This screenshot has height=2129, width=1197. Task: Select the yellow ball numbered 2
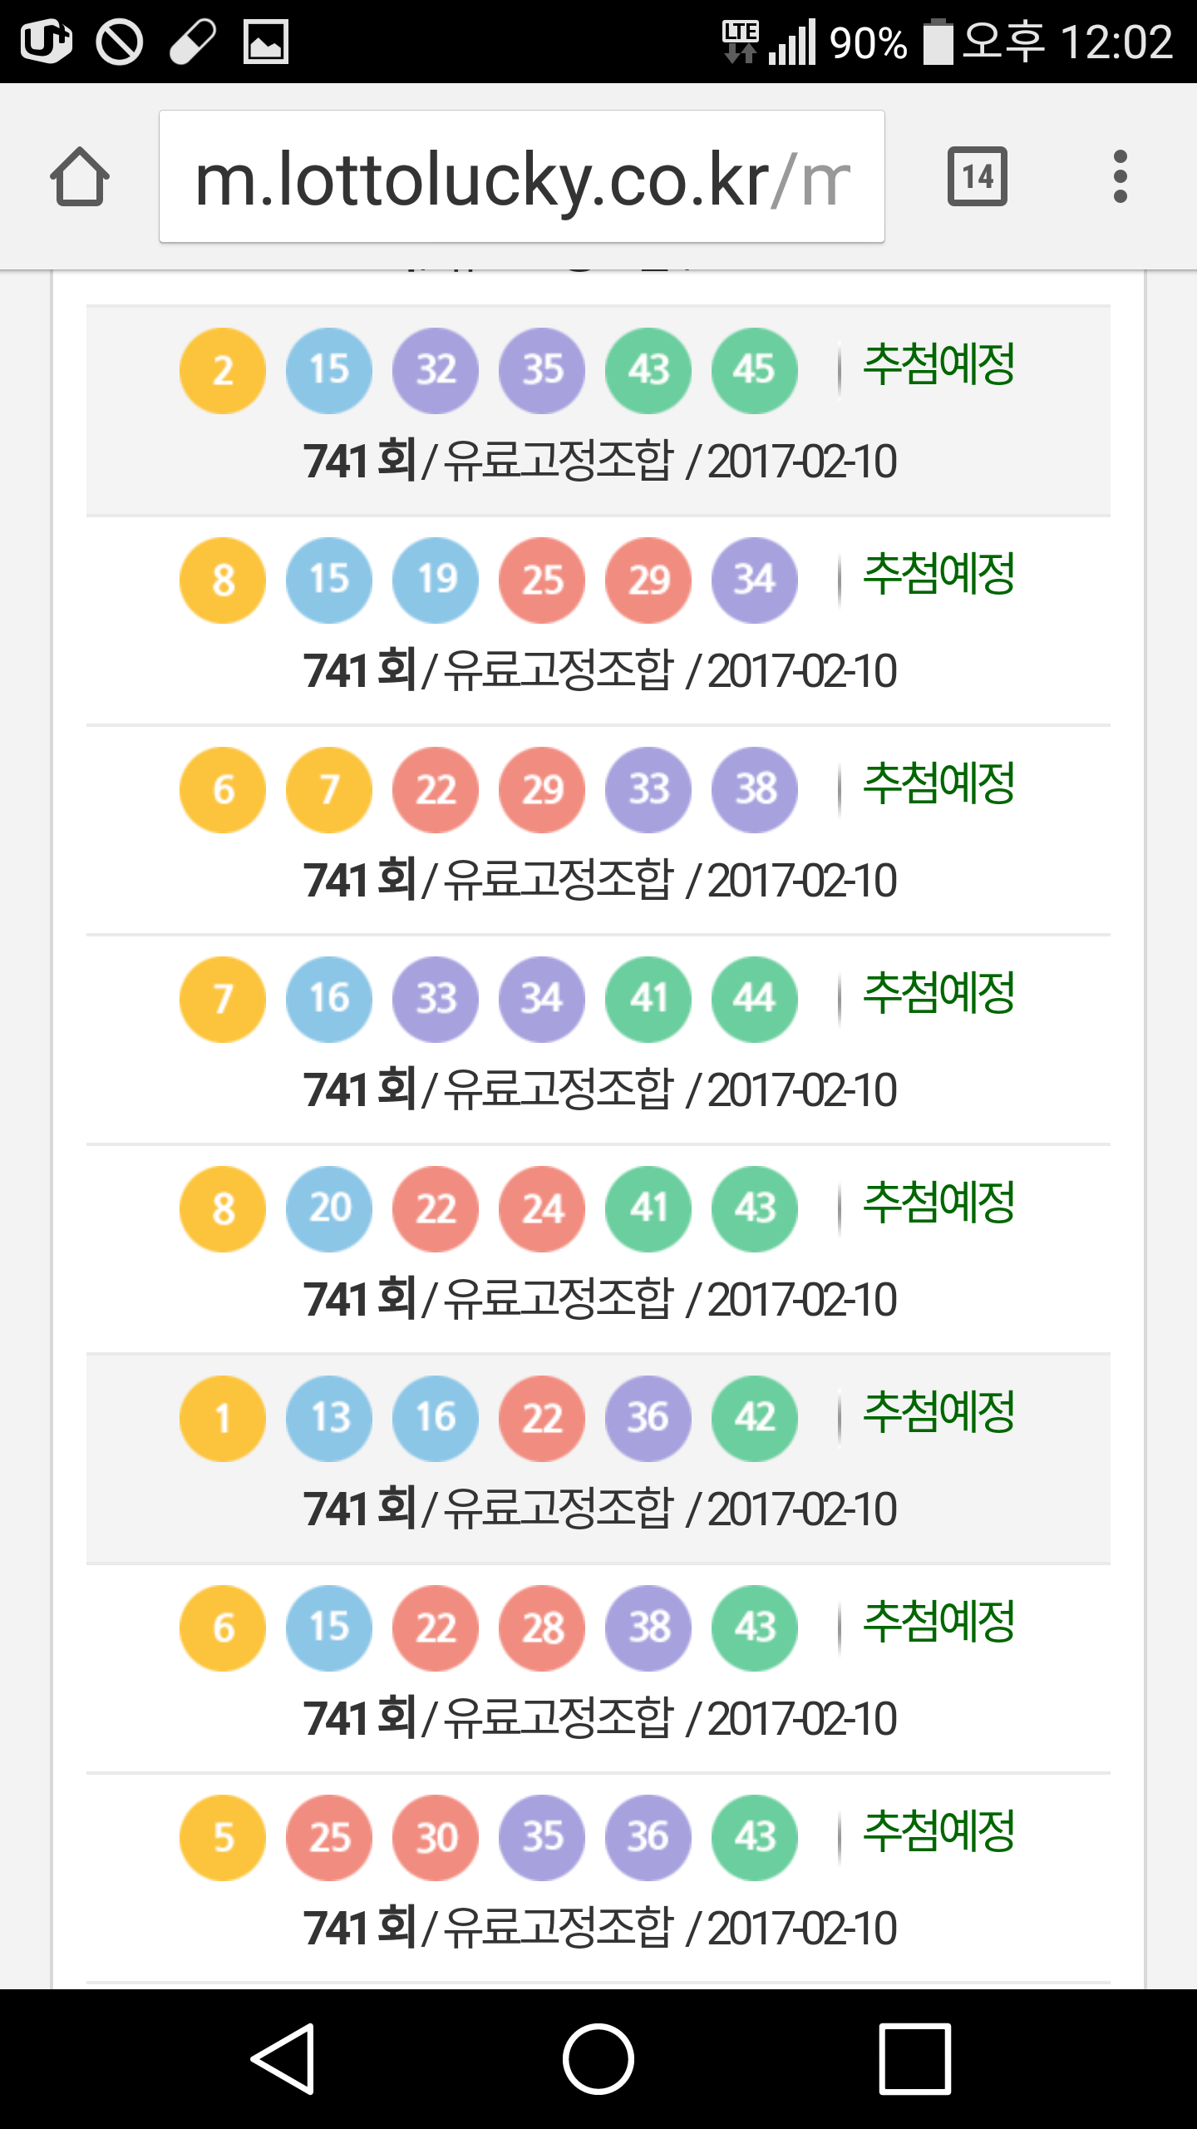[223, 370]
